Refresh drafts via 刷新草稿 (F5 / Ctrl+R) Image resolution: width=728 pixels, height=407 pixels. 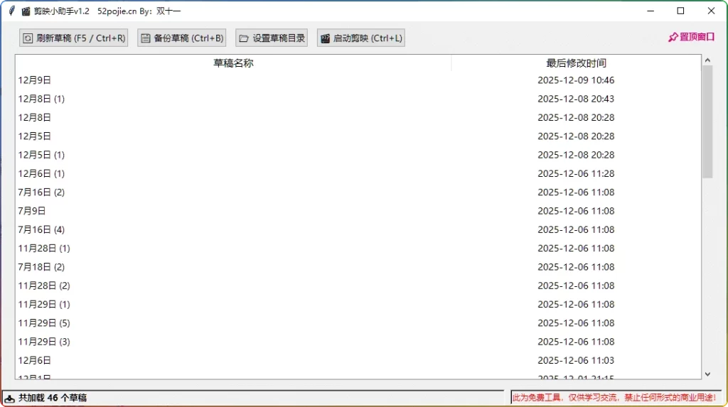click(73, 38)
